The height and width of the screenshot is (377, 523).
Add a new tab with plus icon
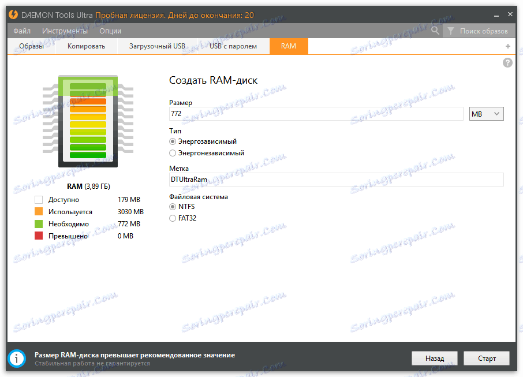(507, 46)
